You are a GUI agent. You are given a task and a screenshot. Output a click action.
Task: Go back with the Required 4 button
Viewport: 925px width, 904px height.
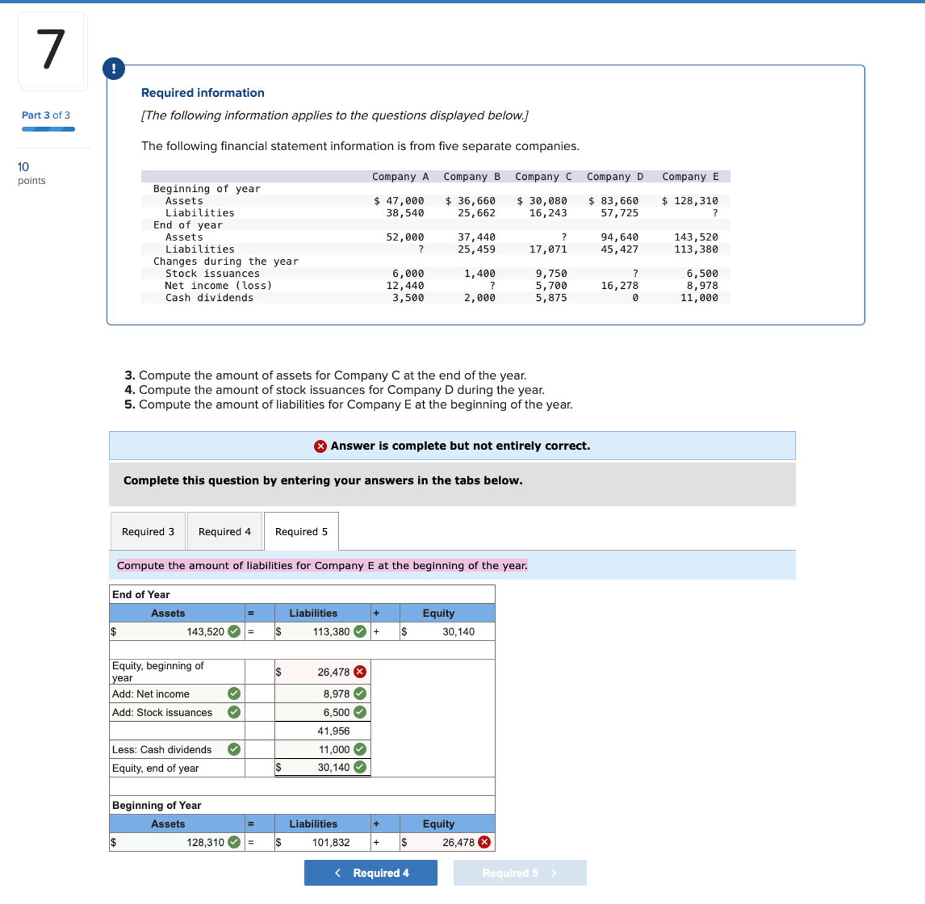point(370,873)
